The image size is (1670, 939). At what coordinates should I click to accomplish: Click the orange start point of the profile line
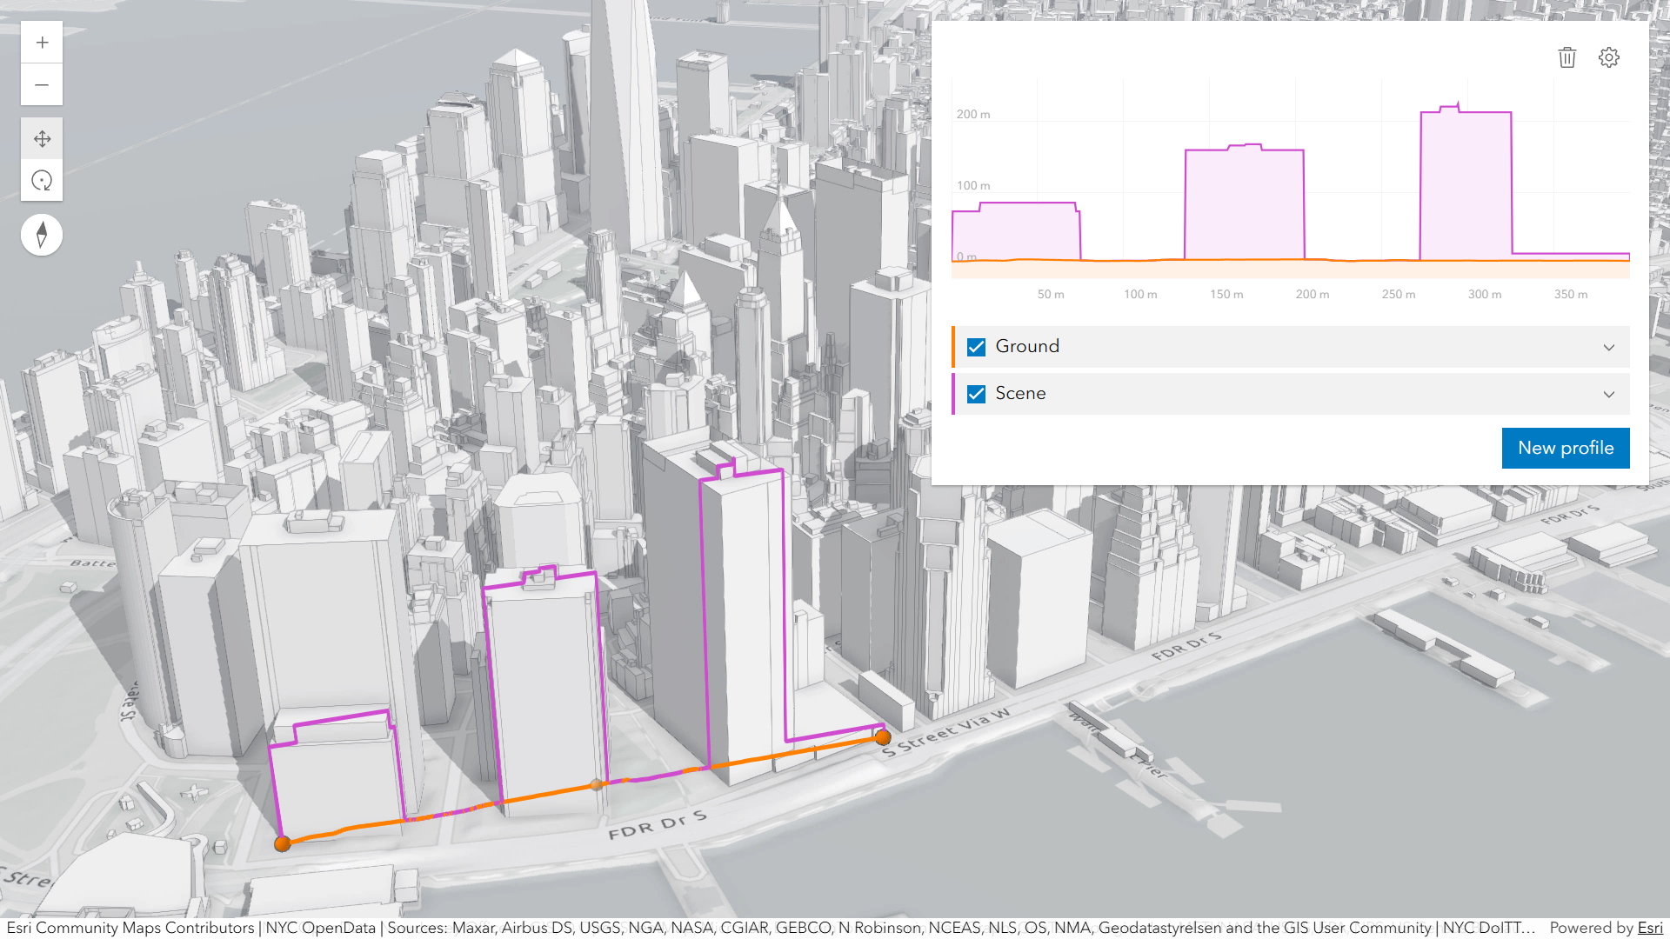(x=282, y=842)
